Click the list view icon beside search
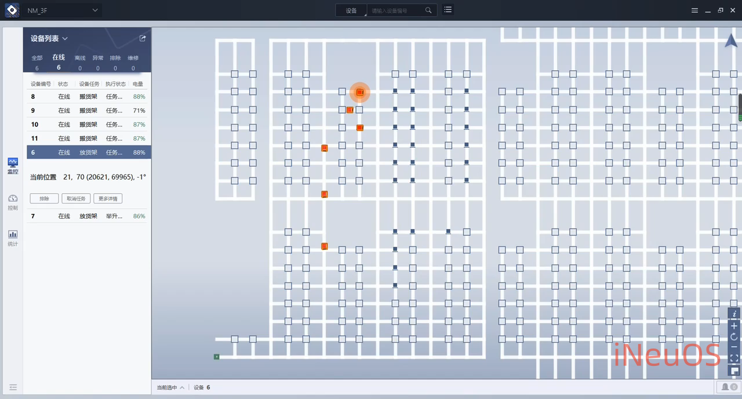Viewport: 742px width, 399px height. 448,10
